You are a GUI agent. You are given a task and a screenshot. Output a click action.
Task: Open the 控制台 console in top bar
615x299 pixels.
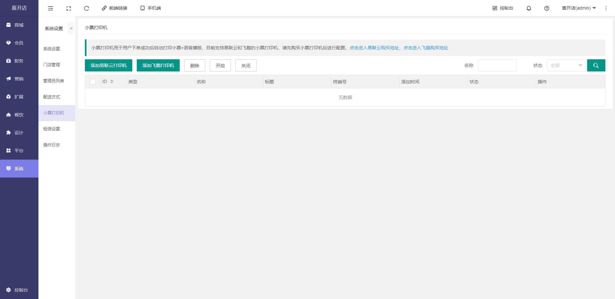click(503, 8)
